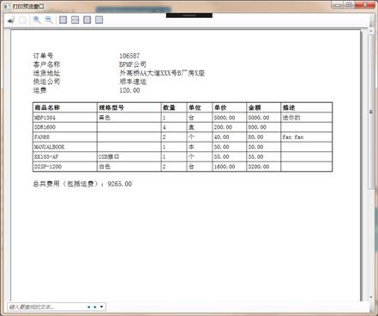Open the search options dropdown arrow
Screen dimensions: 378x316
[102, 307]
